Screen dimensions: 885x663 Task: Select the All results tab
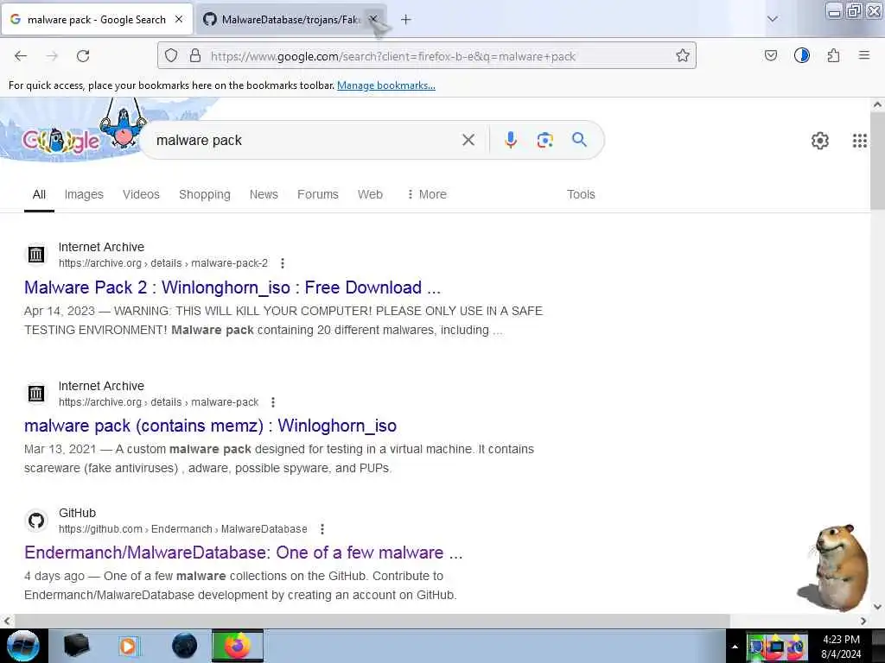click(x=39, y=194)
